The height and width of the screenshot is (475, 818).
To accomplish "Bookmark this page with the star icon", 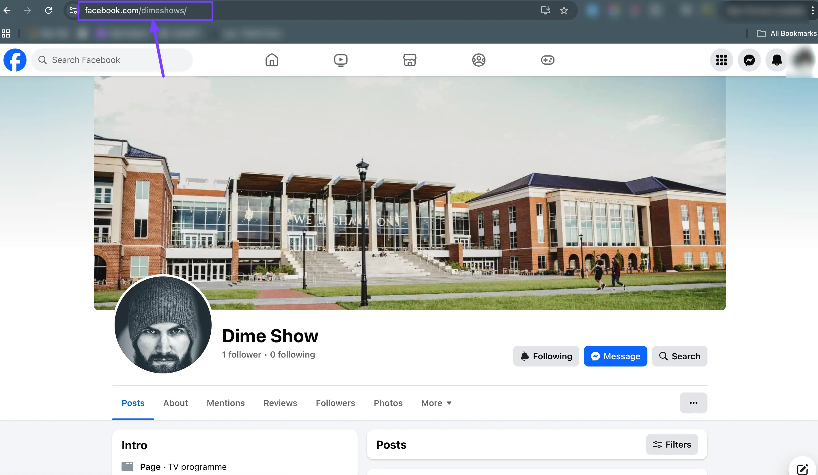I will (x=564, y=10).
